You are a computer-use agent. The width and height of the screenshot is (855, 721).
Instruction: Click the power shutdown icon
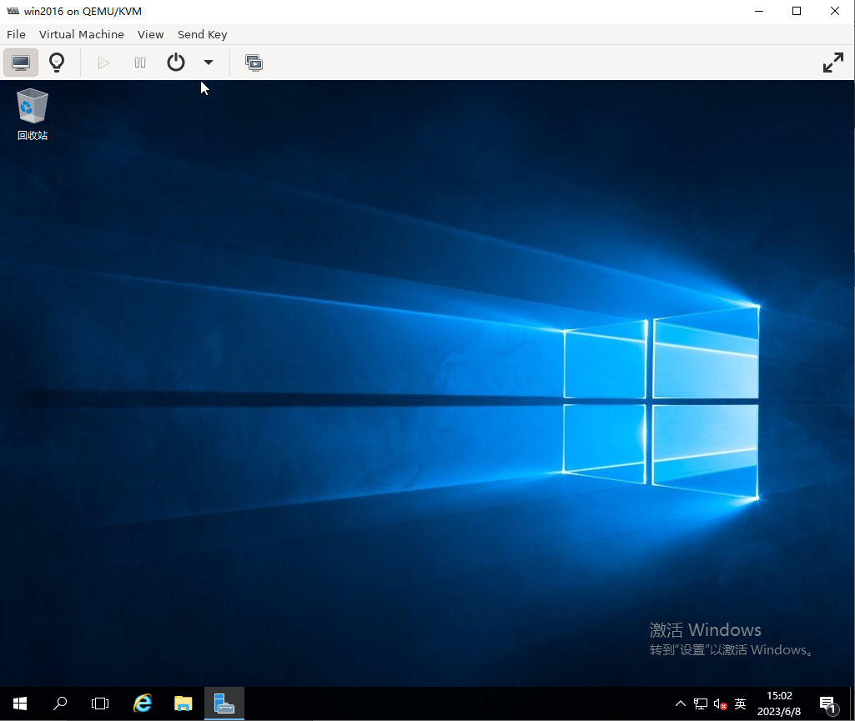[x=176, y=63]
